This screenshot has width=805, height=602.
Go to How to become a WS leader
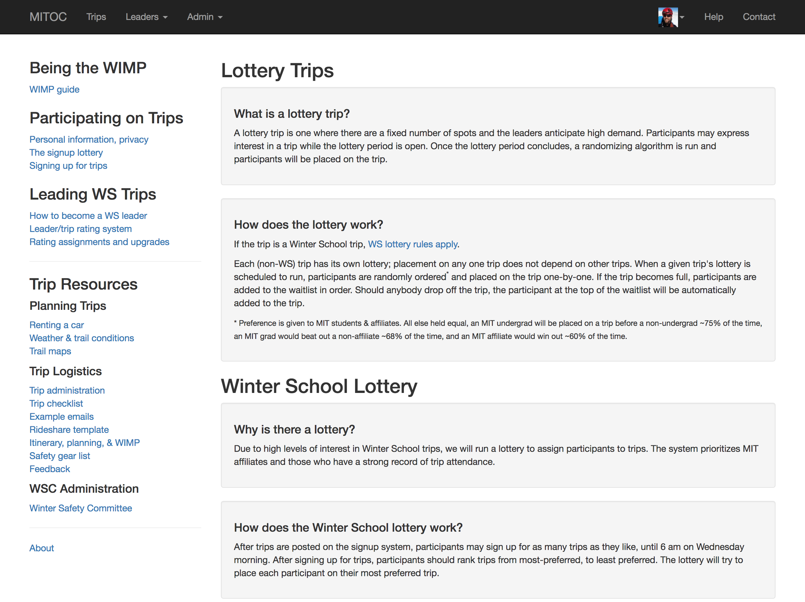point(88,216)
